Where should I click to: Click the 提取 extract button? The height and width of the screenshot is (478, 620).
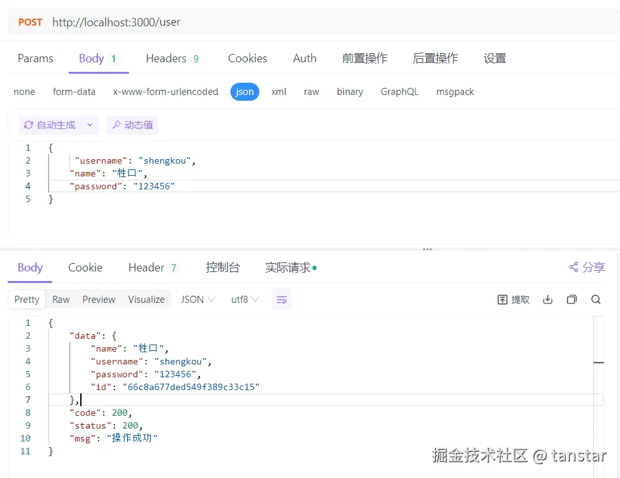point(513,300)
